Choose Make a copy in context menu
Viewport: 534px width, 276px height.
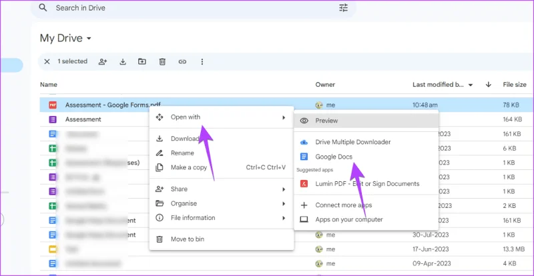[189, 167]
